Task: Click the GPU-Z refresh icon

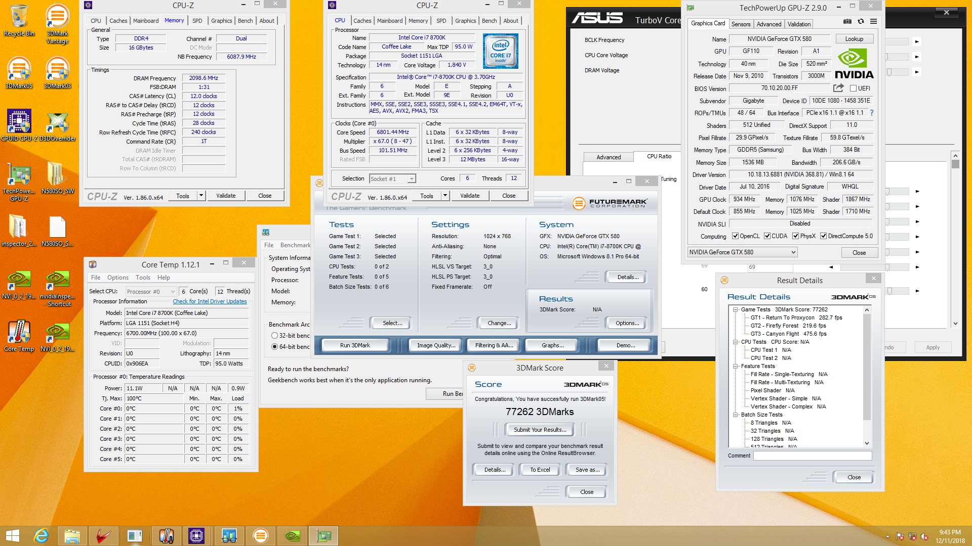Action: [x=861, y=21]
